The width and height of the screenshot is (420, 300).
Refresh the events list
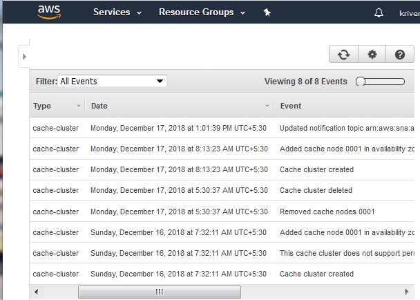tap(343, 55)
